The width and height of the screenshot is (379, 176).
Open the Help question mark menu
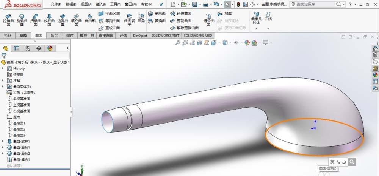tap(350, 4)
